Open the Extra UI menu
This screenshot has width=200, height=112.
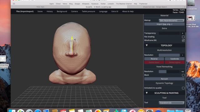(115, 12)
